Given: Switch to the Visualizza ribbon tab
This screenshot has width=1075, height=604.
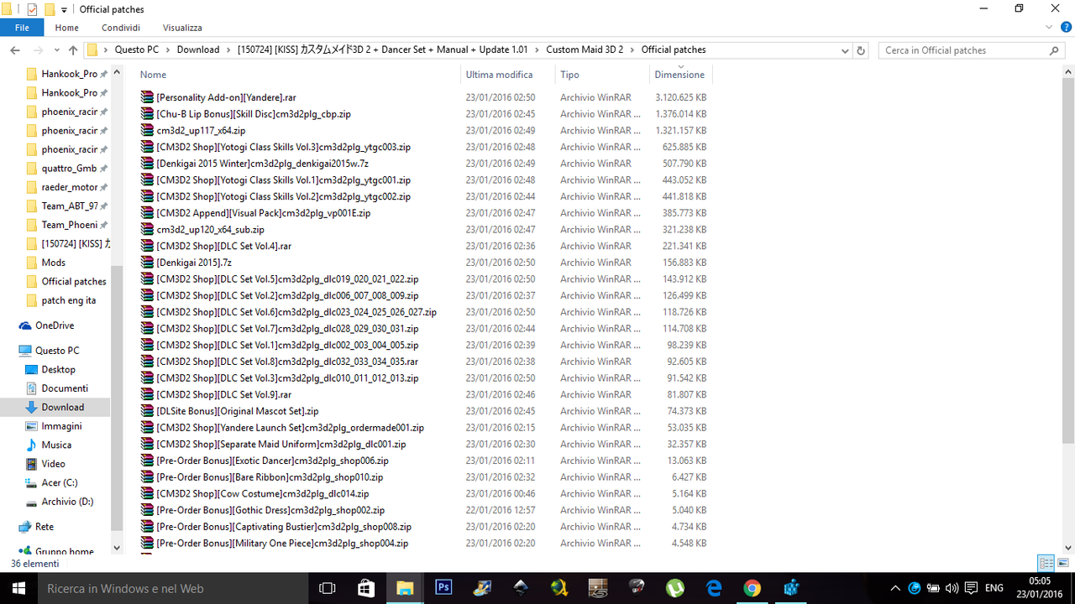Looking at the screenshot, I should [182, 27].
